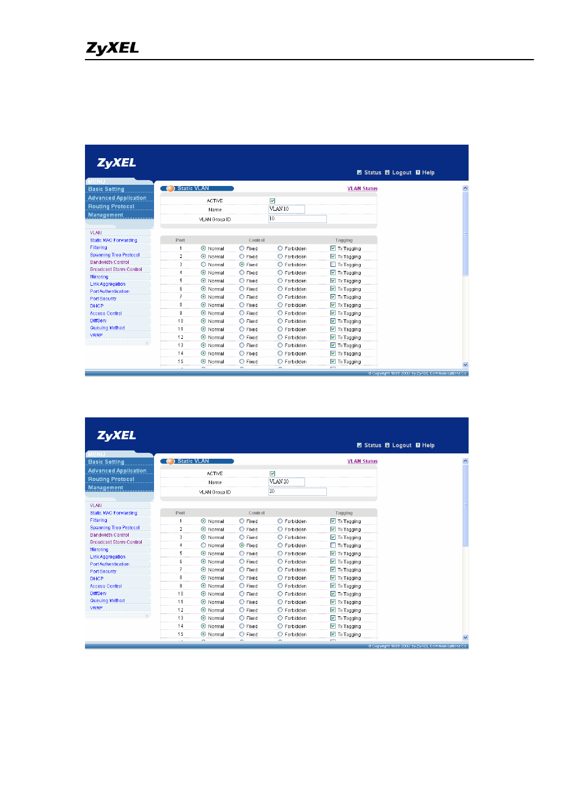Click the Help icon in VLAN10 screenshot
This screenshot has width=563, height=797.
tap(418, 173)
